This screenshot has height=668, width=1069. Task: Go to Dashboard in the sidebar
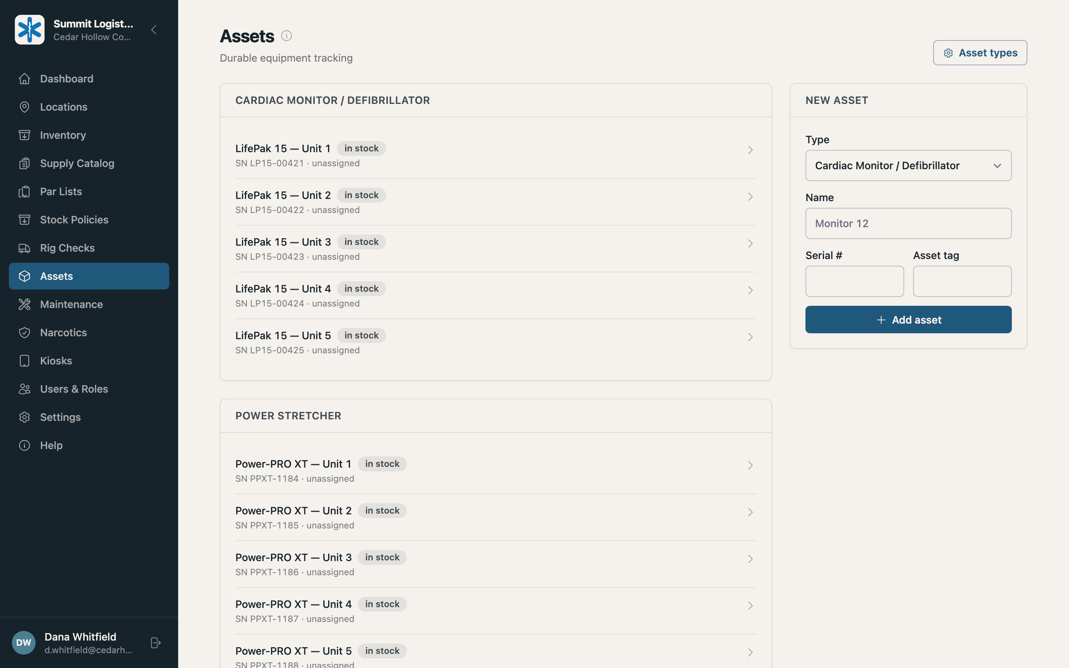click(x=89, y=79)
